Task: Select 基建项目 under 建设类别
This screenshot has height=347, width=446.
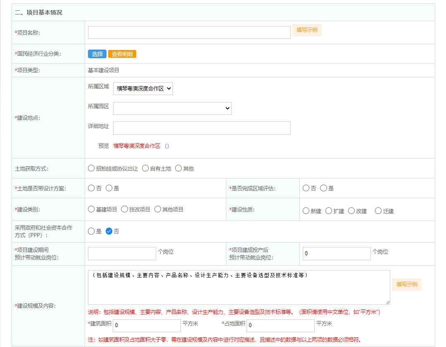Action: [91, 209]
